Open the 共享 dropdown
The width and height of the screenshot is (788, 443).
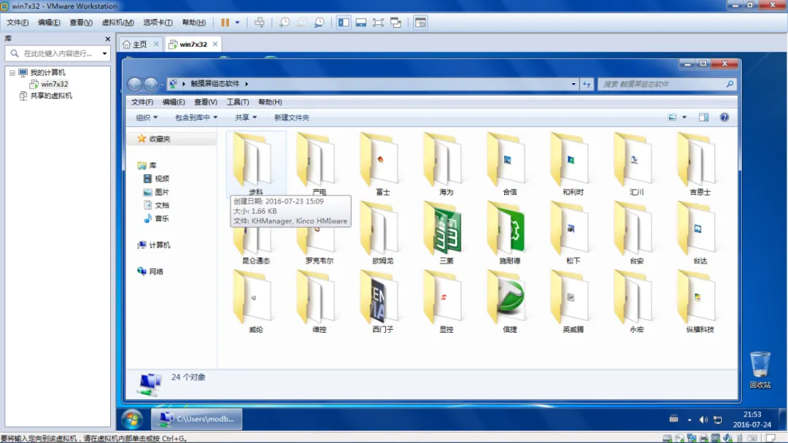[246, 118]
